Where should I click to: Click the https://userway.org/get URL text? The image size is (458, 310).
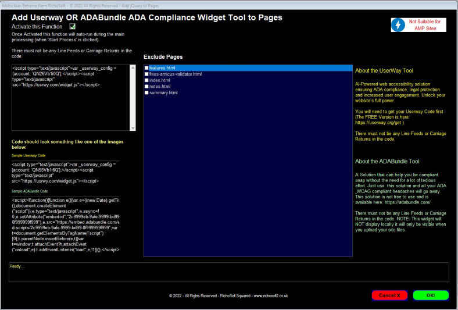click(378, 123)
